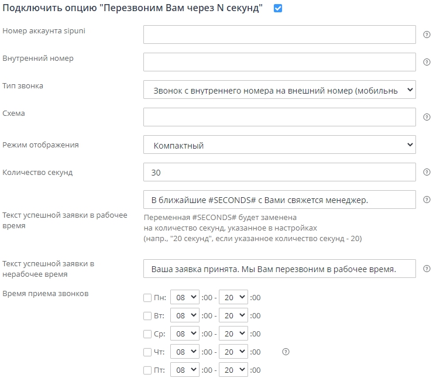Screen dimensions: 433x378
Task: Focus the Внутренний номер input field
Action: [279, 62]
